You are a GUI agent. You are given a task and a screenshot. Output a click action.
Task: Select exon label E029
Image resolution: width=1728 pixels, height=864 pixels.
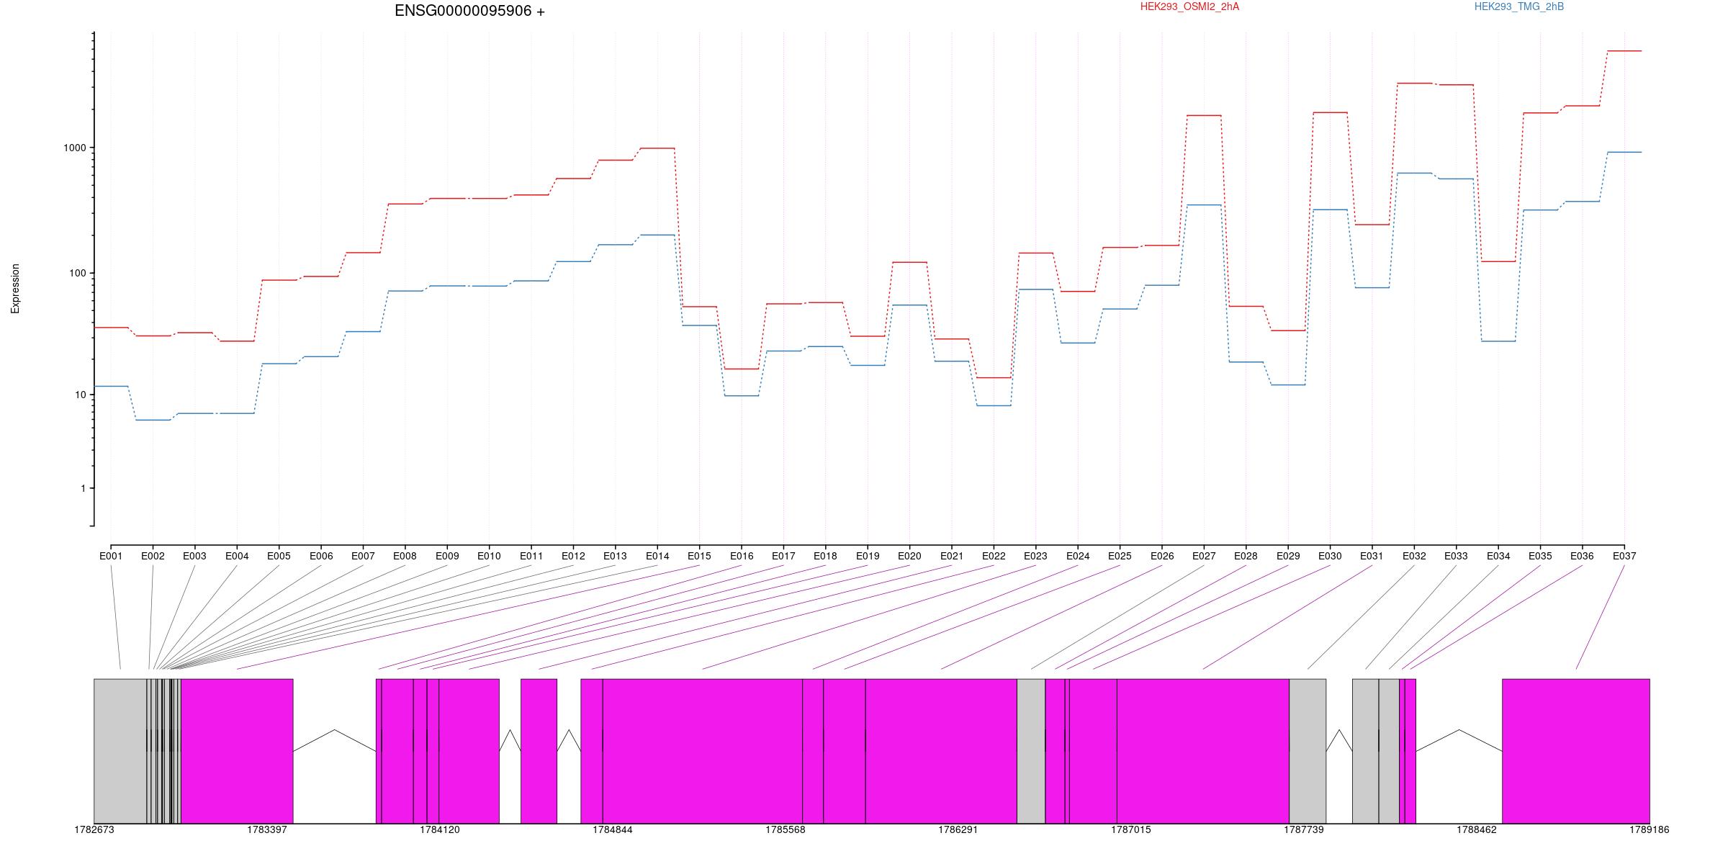point(1288,556)
